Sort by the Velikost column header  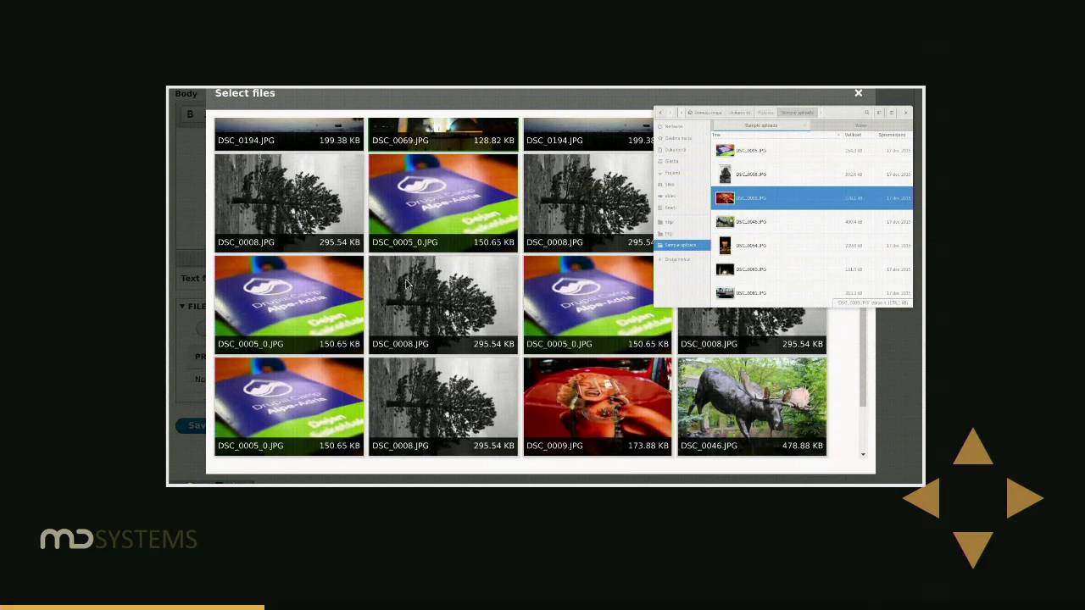(853, 135)
